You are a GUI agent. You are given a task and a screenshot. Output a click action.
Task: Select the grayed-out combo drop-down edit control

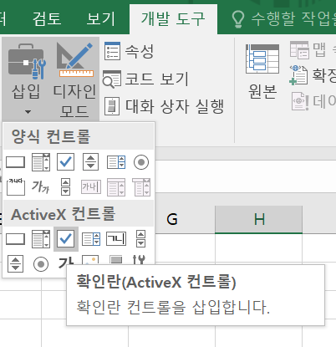click(x=141, y=187)
